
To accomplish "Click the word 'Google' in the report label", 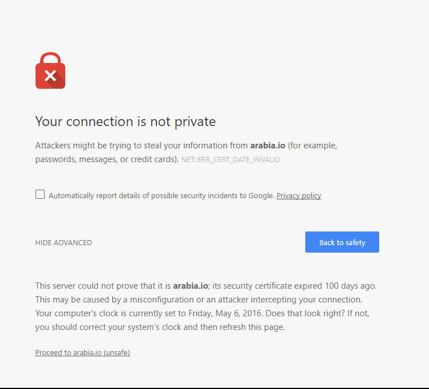I will (261, 196).
